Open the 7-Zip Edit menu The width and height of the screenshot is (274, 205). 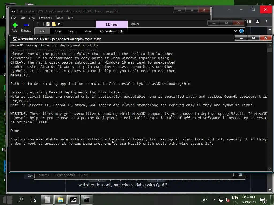[22, 18]
